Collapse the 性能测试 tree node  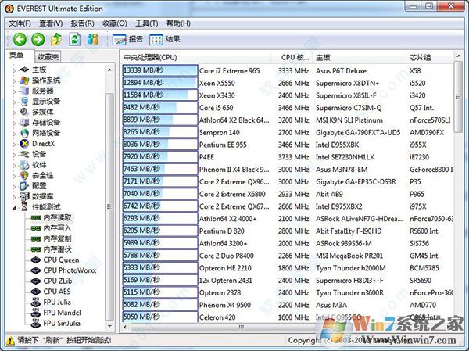(x=14, y=207)
